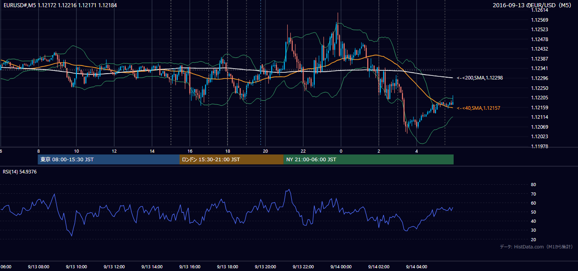Image resolution: width=578 pixels, height=271 pixels.
Task: Click hour tick 10 on price chart axis
Action: coord(76,151)
